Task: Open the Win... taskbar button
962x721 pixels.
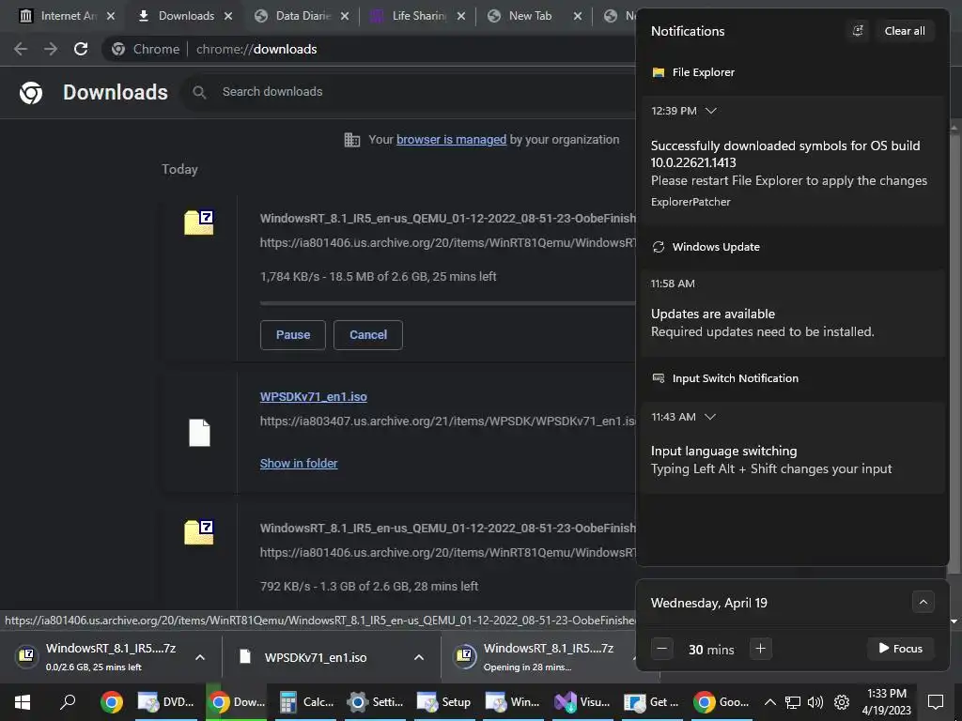Action: [513, 702]
